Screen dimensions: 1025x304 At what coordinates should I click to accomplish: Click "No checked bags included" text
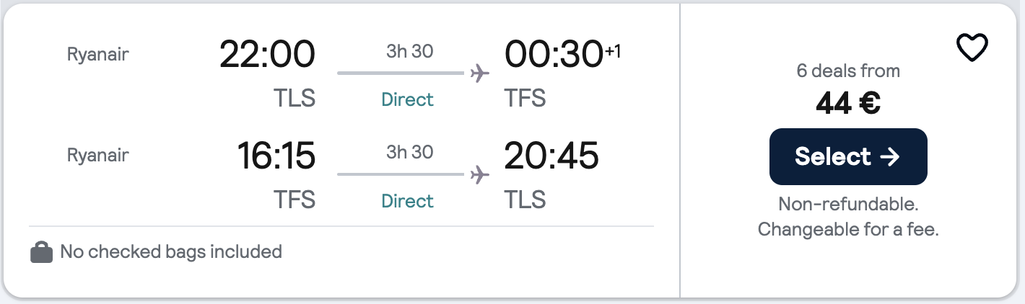pyautogui.click(x=171, y=252)
